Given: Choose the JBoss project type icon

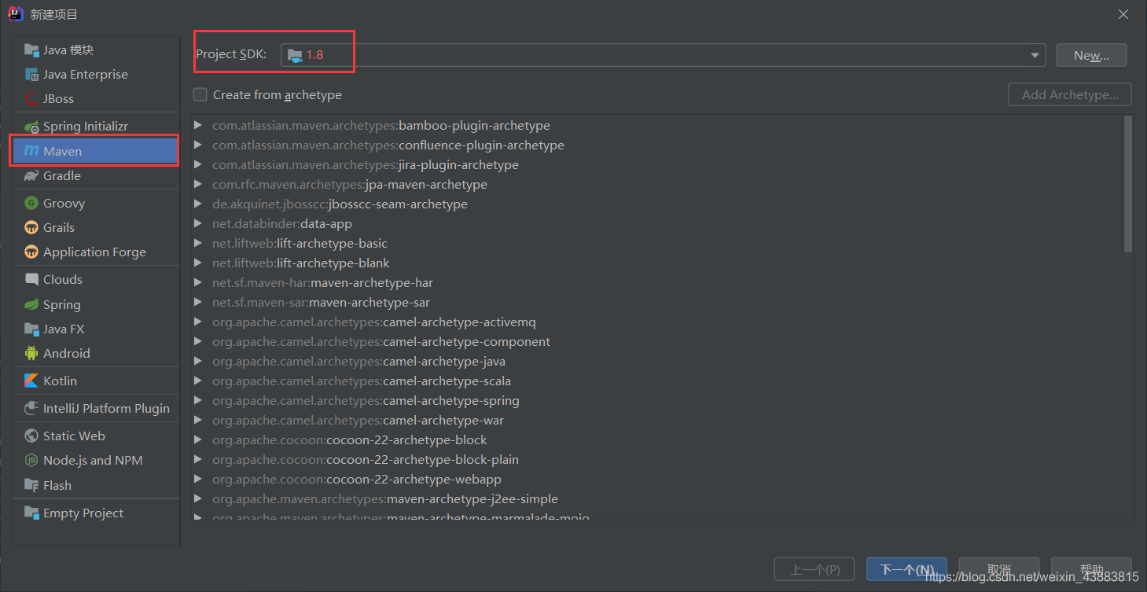Looking at the screenshot, I should [31, 99].
